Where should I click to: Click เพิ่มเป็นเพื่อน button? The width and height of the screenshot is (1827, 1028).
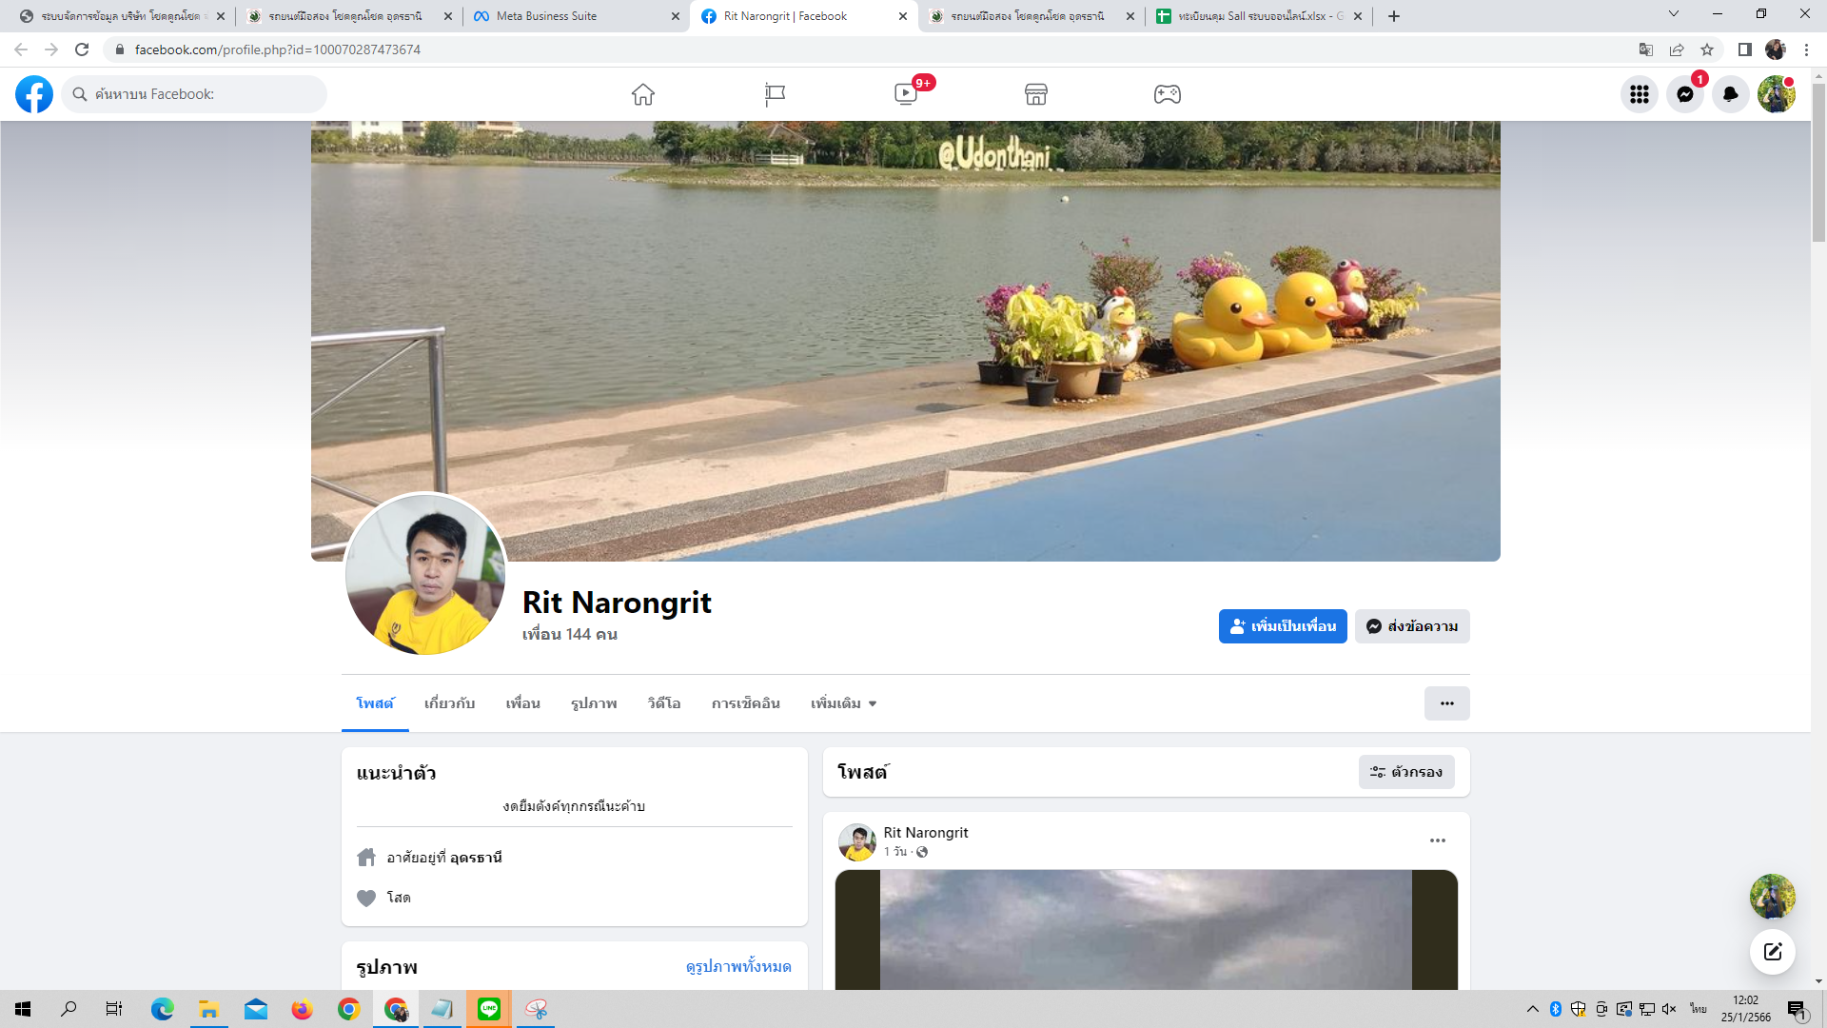[x=1283, y=626]
